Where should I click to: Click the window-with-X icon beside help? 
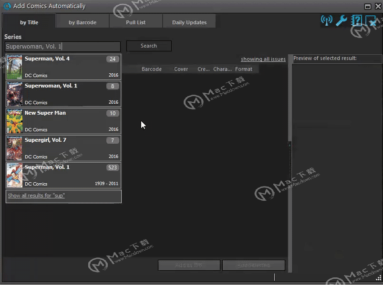coord(371,21)
